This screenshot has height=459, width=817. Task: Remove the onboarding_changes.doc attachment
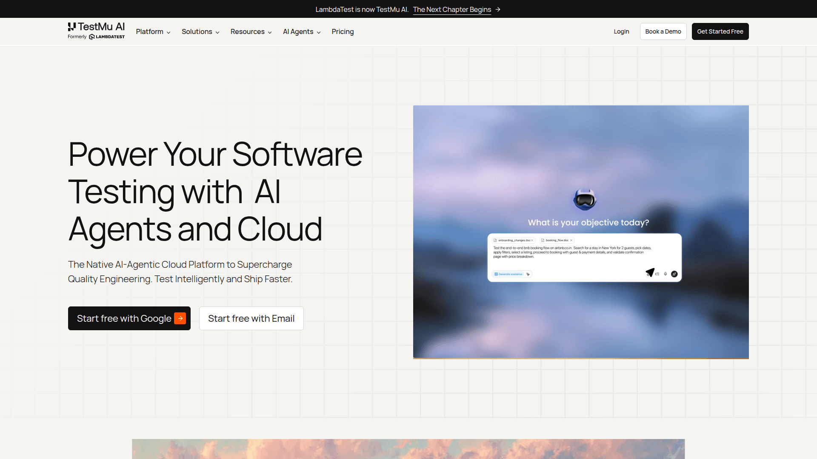[532, 241]
